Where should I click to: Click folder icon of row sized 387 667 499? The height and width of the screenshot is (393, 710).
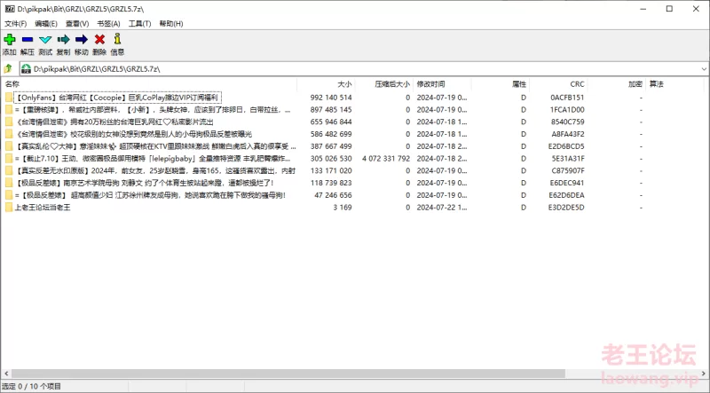pos(9,146)
